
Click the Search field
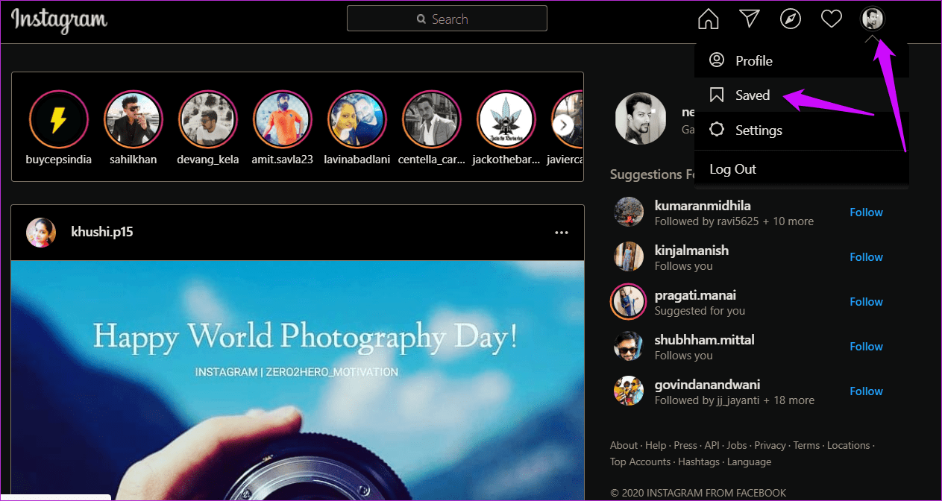point(447,19)
